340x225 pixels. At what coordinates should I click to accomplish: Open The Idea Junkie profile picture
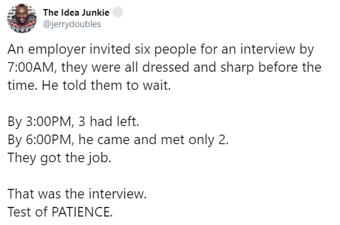point(22,18)
